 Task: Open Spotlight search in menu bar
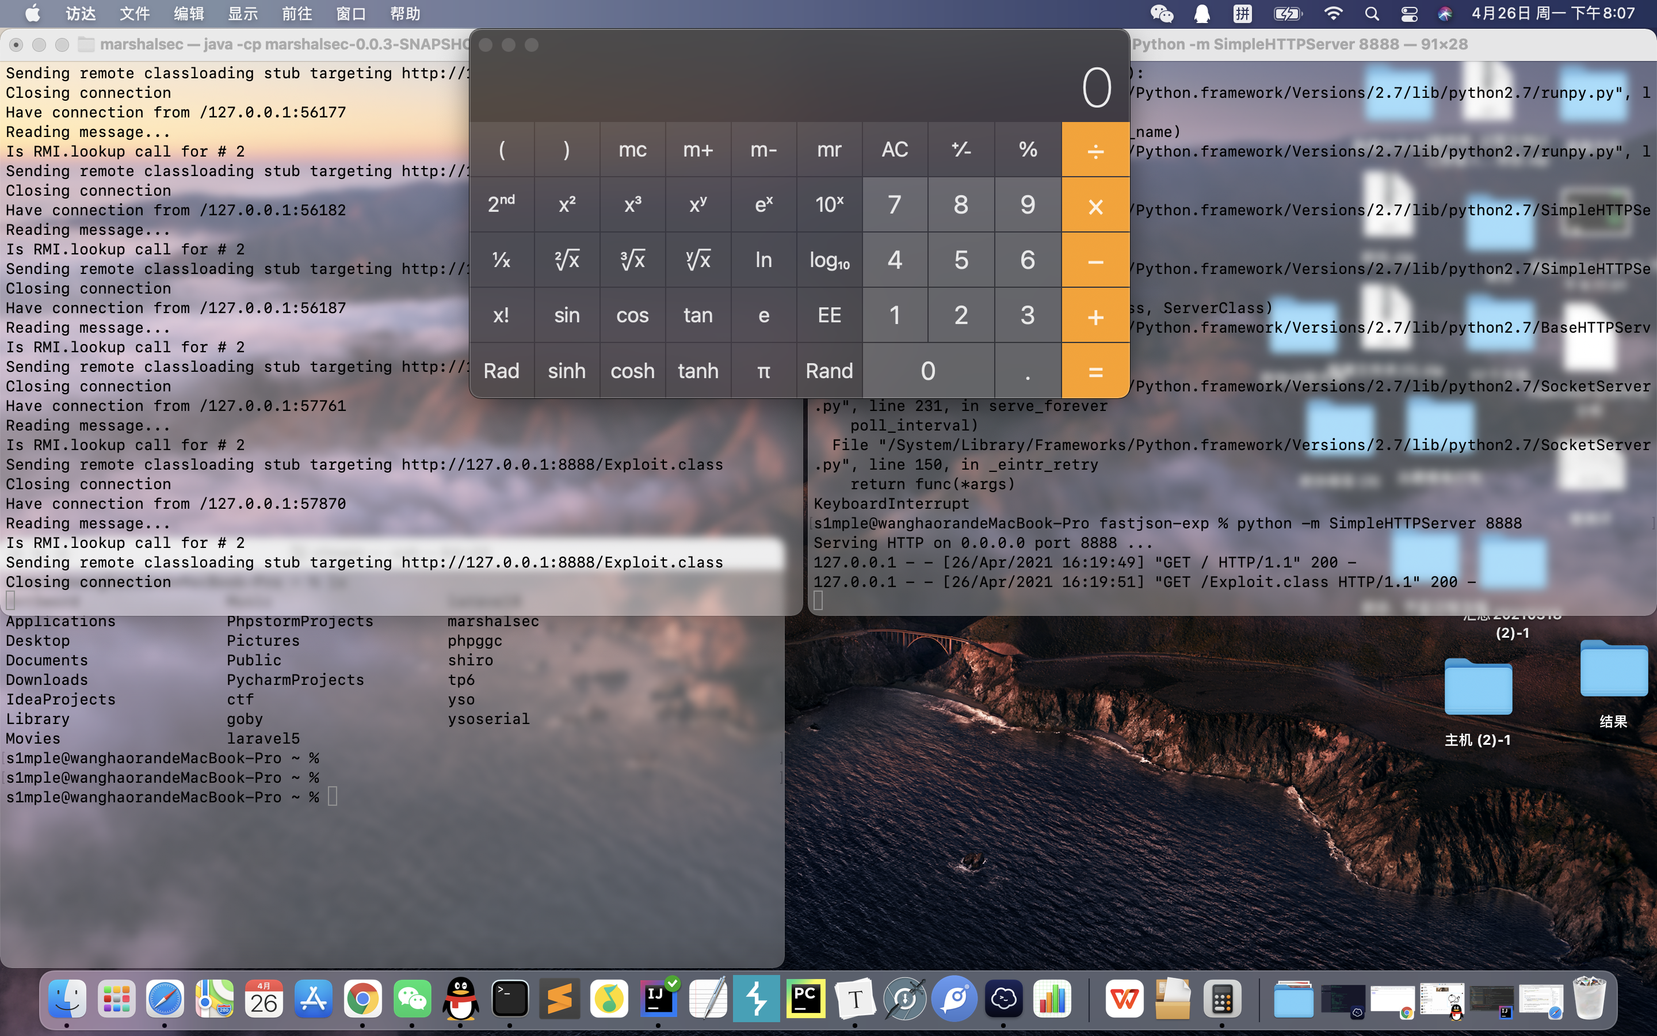click(x=1372, y=14)
